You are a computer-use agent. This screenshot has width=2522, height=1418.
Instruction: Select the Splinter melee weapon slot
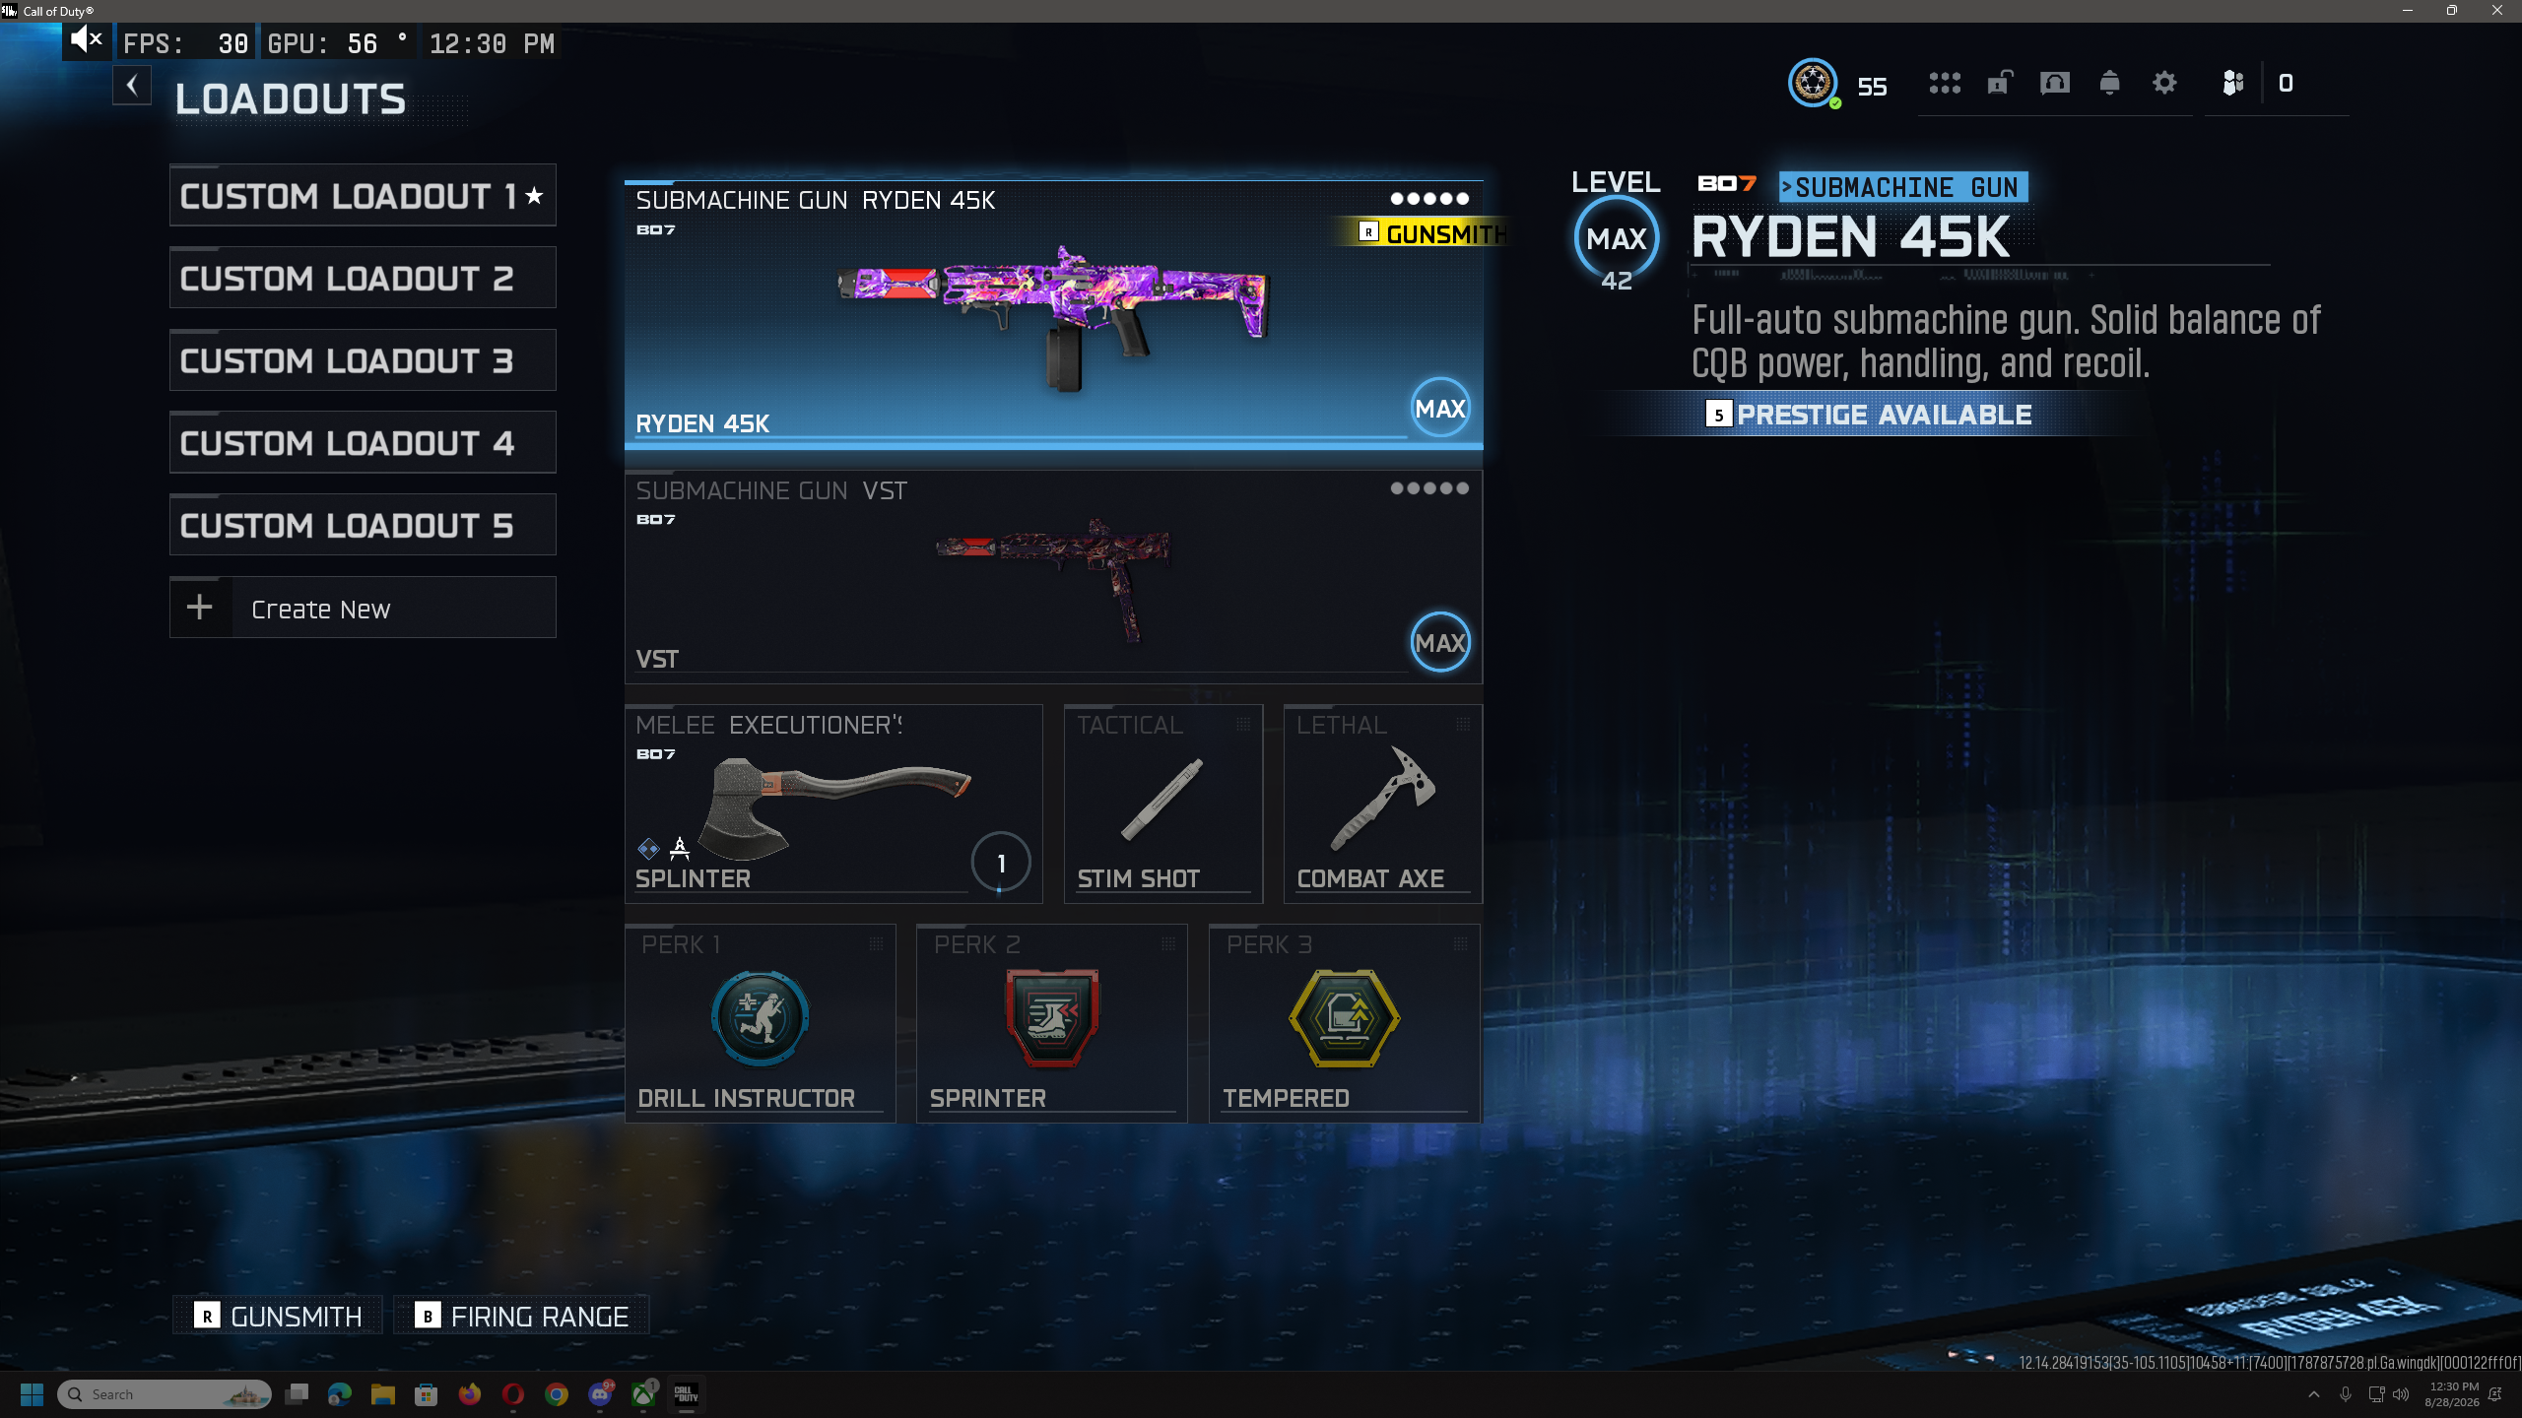(833, 804)
